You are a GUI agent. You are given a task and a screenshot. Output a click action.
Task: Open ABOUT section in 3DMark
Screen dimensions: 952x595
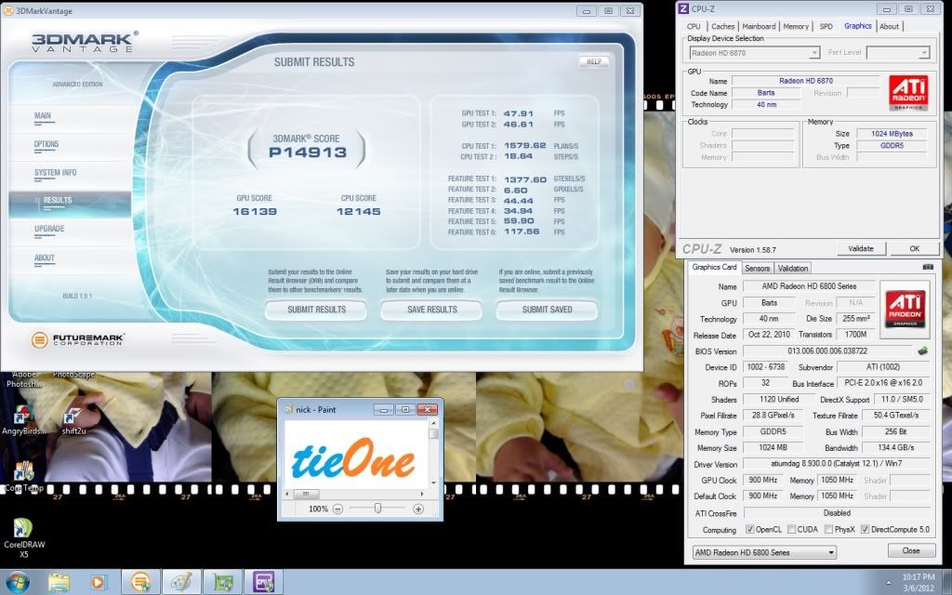point(45,258)
